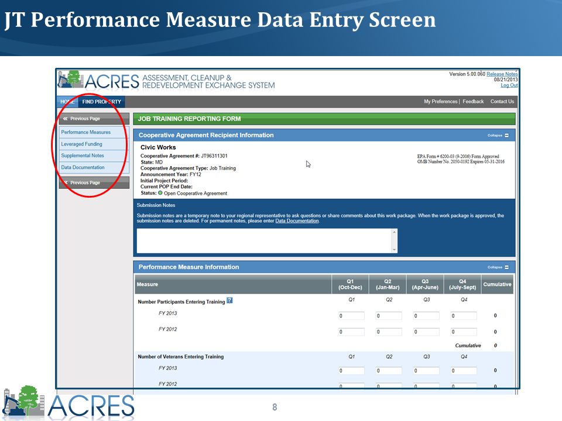Follow the Data Documentation link in submission notes

pos(297,221)
